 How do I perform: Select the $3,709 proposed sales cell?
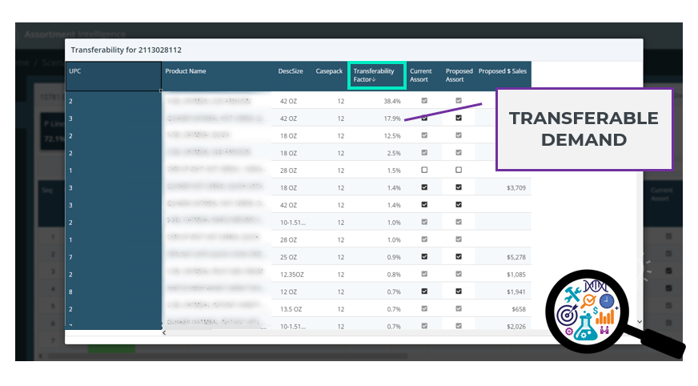513,187
